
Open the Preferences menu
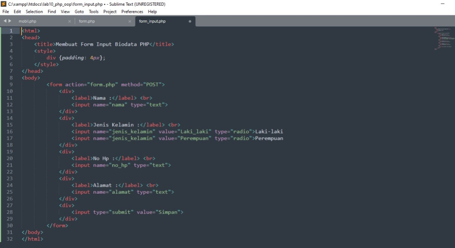coord(132,12)
